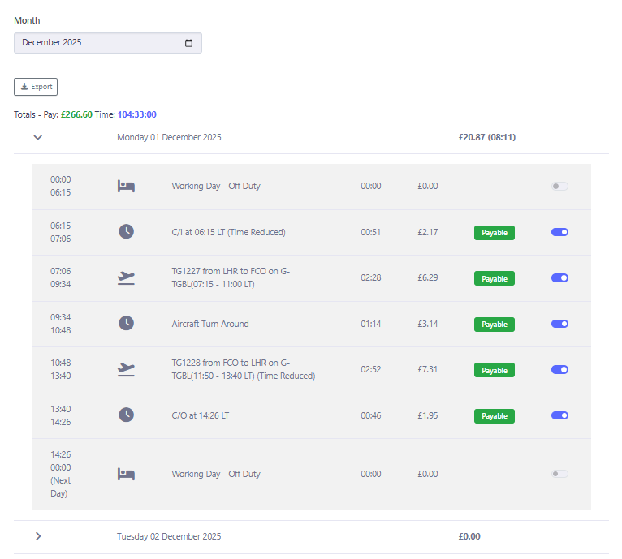Open the calendar picker icon in Month field
The width and height of the screenshot is (622, 559).
(x=189, y=43)
